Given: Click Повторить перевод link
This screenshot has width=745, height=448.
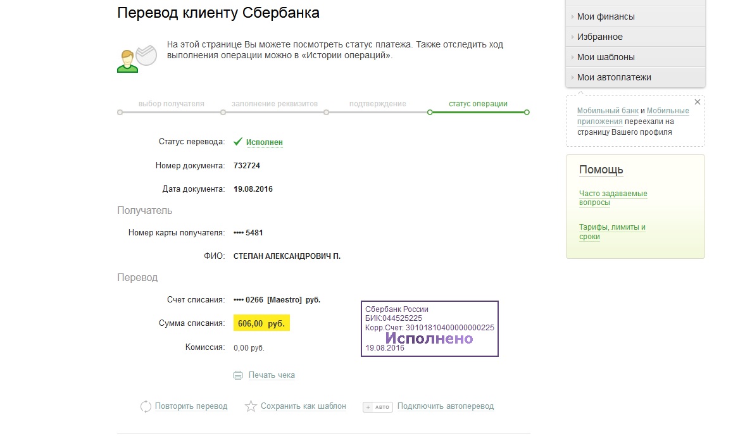Looking at the screenshot, I should (x=191, y=406).
